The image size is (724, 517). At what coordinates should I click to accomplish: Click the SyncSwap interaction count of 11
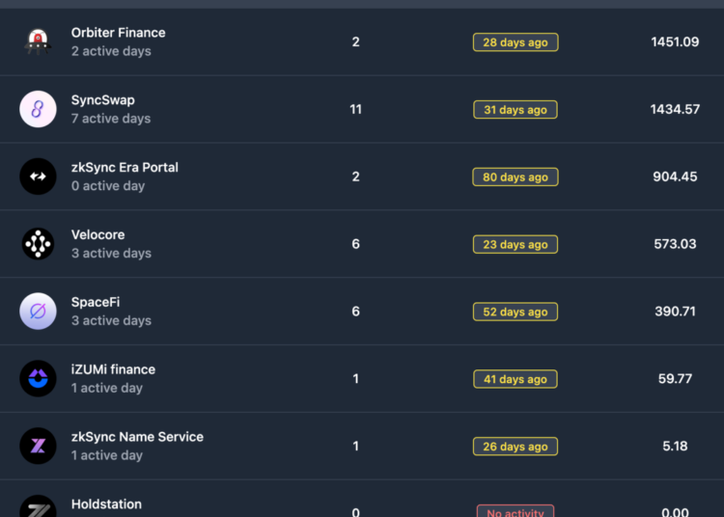point(355,110)
